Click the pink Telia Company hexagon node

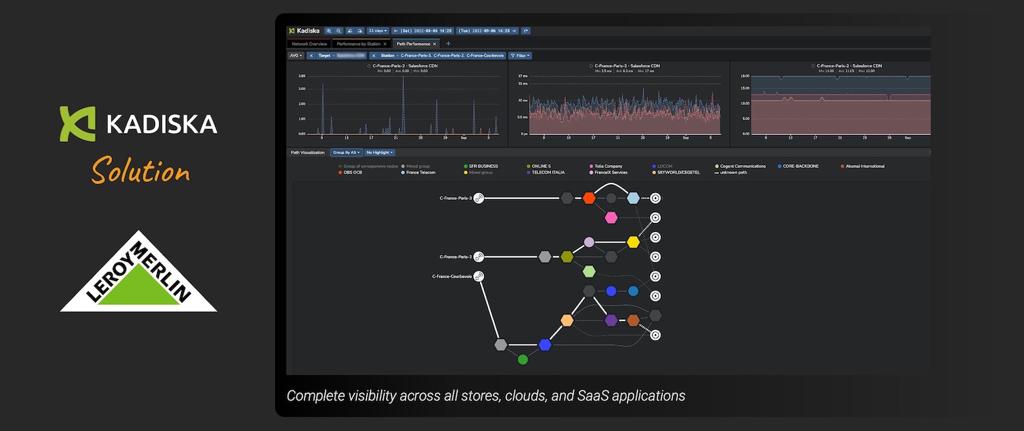tap(611, 218)
